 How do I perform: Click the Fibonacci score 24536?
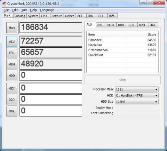pyautogui.click(x=152, y=40)
